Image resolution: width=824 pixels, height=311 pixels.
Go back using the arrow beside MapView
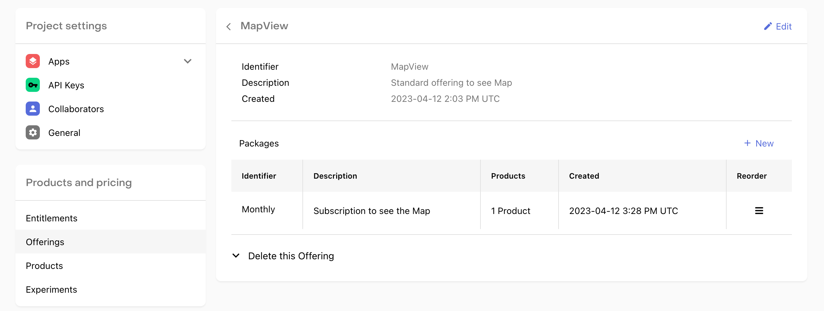(228, 26)
